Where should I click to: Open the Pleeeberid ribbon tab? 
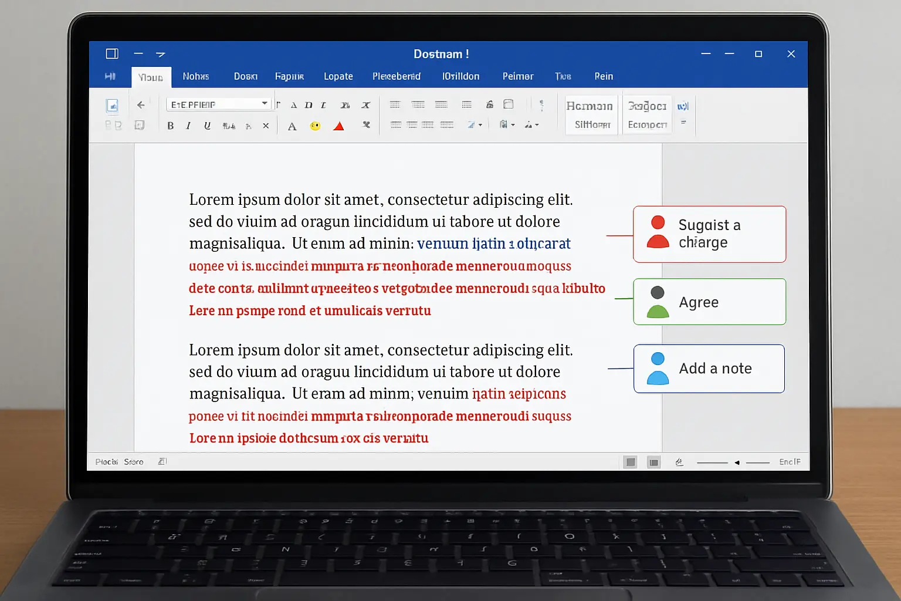pyautogui.click(x=397, y=76)
